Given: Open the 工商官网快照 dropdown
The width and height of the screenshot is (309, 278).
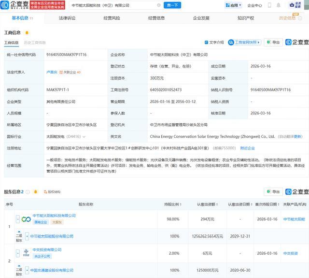Looking at the screenshot, I should pyautogui.click(x=245, y=43).
